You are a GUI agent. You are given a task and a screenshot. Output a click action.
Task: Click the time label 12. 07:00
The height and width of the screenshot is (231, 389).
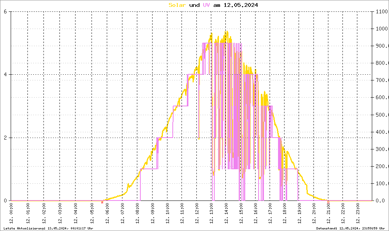pyautogui.click(x=122, y=213)
